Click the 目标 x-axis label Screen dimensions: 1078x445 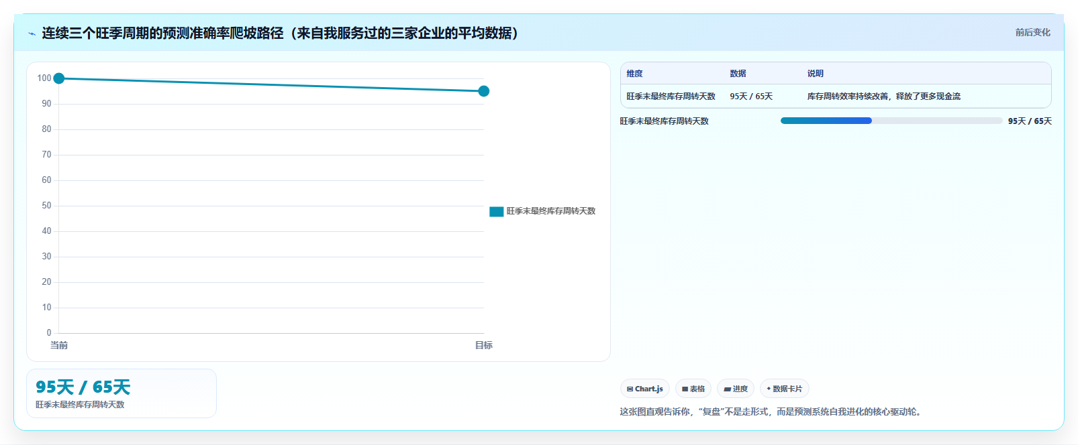(484, 345)
